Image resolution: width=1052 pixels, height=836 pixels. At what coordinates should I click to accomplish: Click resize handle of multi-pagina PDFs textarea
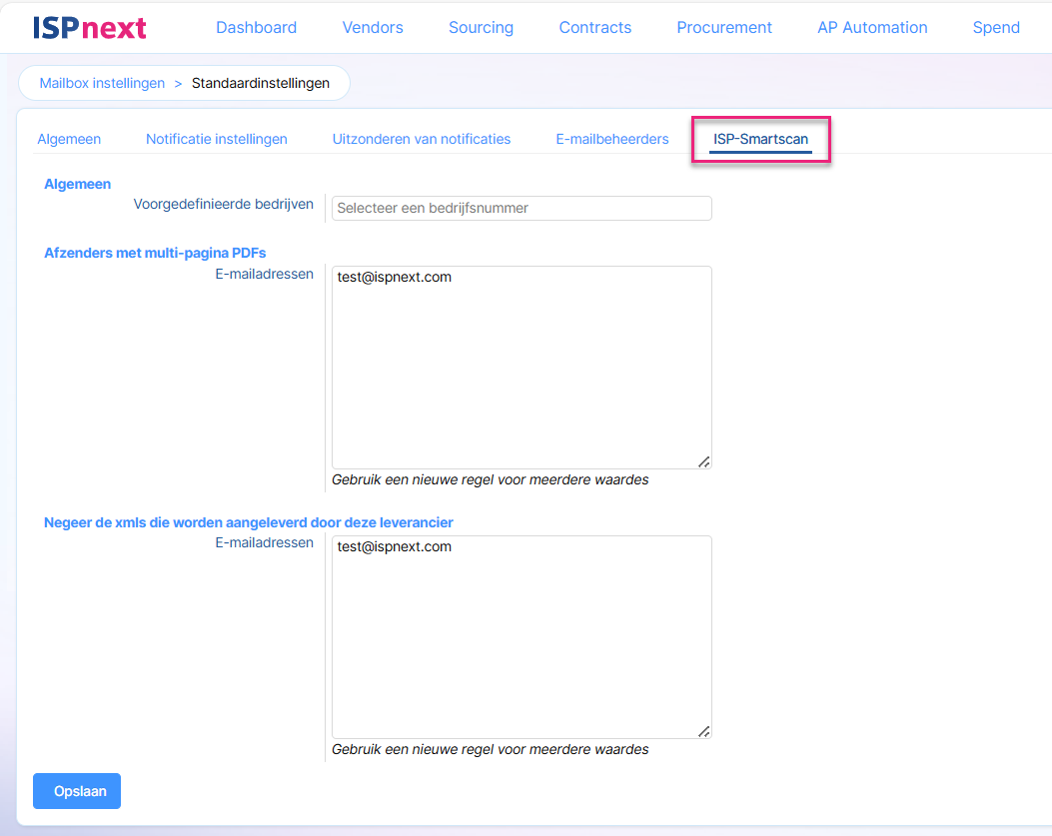(x=704, y=461)
